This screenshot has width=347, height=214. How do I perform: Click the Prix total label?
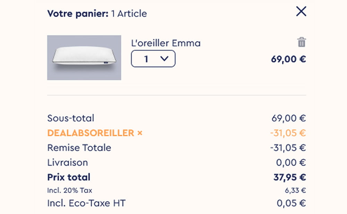69,177
